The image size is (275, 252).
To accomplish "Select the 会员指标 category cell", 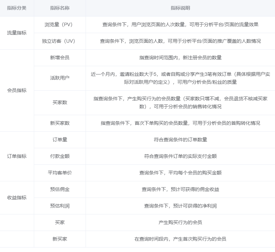I will (17, 90).
